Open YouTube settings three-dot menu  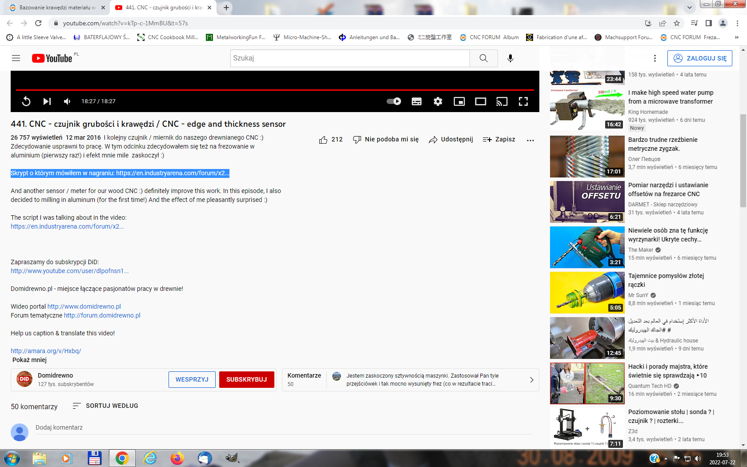[655, 58]
